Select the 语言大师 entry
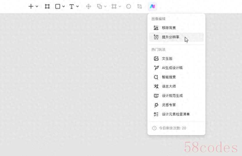Image resolution: width=242 pixels, height=156 pixels. tap(169, 86)
